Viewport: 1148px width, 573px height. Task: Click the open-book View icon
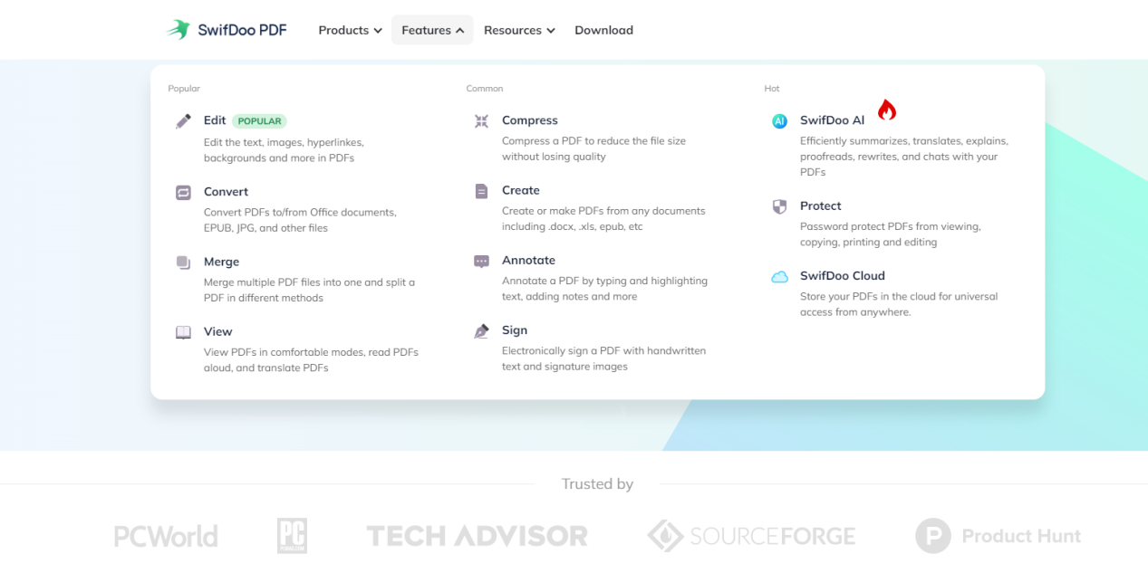point(183,332)
